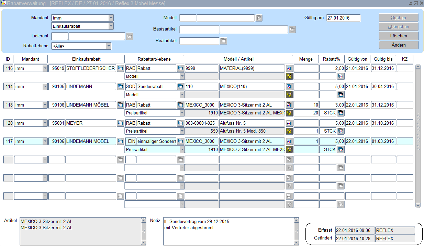Click the Gültig am date field
This screenshot has height=246, width=424.
(343, 18)
